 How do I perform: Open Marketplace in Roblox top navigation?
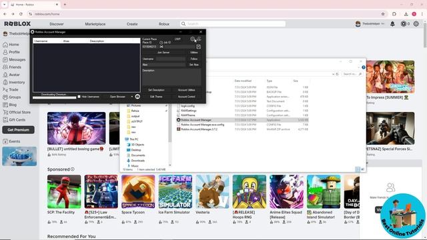point(95,24)
